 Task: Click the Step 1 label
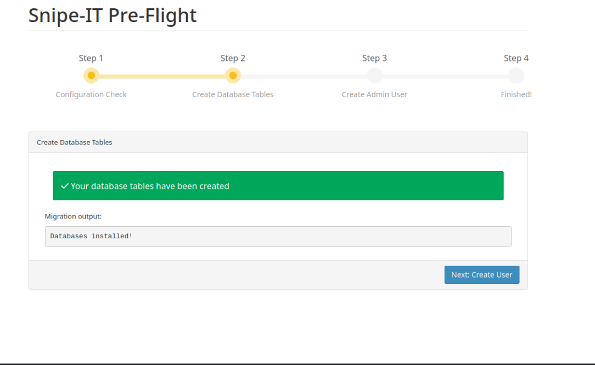tap(91, 58)
